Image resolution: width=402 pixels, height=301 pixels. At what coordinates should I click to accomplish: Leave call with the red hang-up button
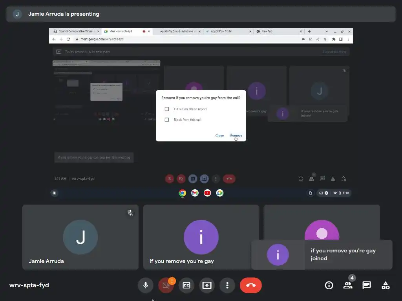coord(251,285)
